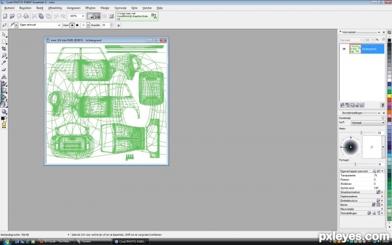This screenshot has width=392, height=245.
Task: Click the Transparantie value 75
Action: coord(375,176)
